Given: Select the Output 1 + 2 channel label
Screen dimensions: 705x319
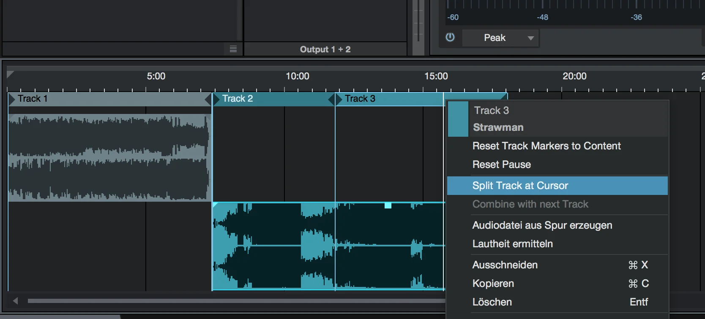Looking at the screenshot, I should pos(325,49).
